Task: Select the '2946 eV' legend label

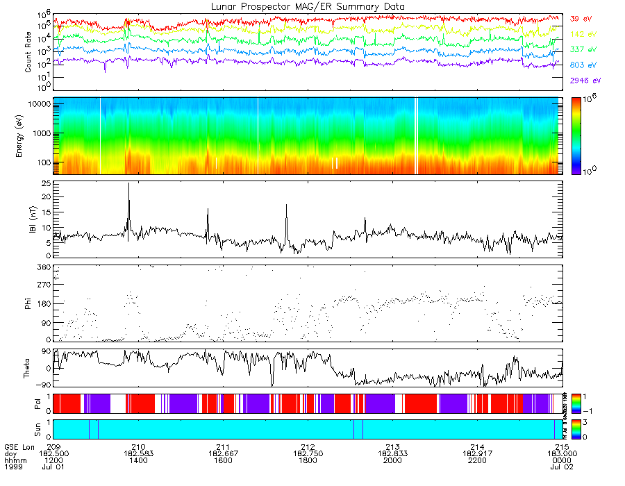Action: [585, 81]
